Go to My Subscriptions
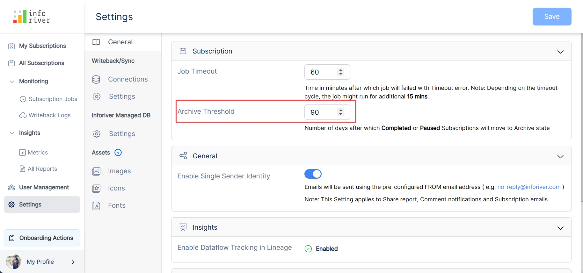583x273 pixels. [x=42, y=46]
